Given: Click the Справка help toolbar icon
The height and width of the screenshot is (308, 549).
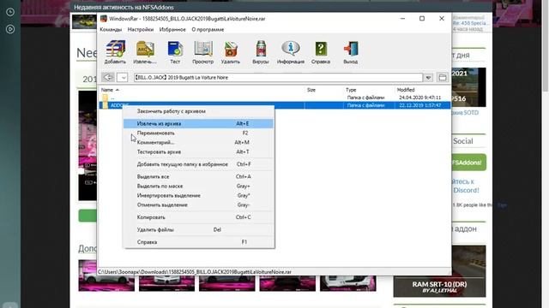Looking at the screenshot, I should (x=321, y=51).
